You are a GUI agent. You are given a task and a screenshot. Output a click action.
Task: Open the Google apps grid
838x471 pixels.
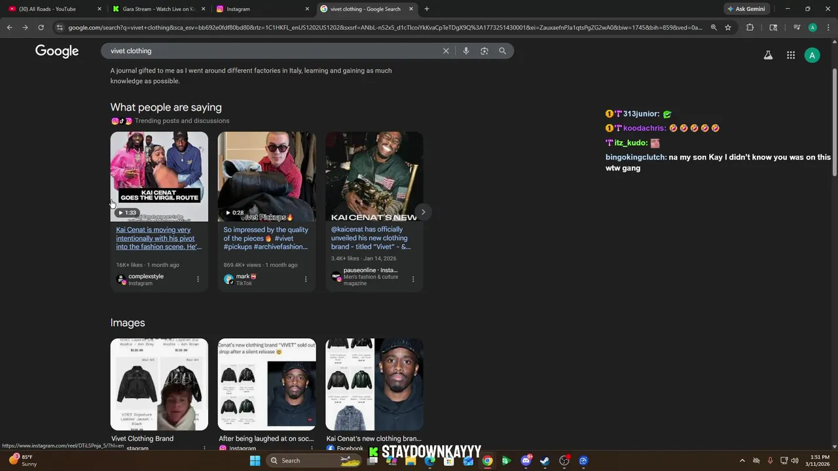[791, 56]
